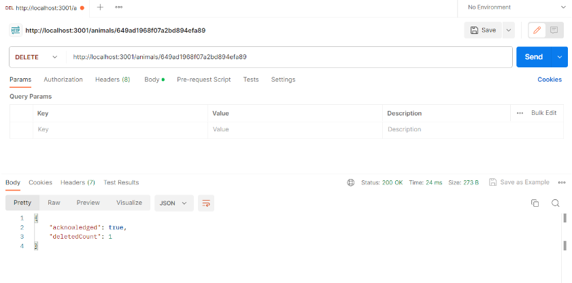Search the response with the magnifier icon
This screenshot has height=283, width=572.
click(x=555, y=203)
